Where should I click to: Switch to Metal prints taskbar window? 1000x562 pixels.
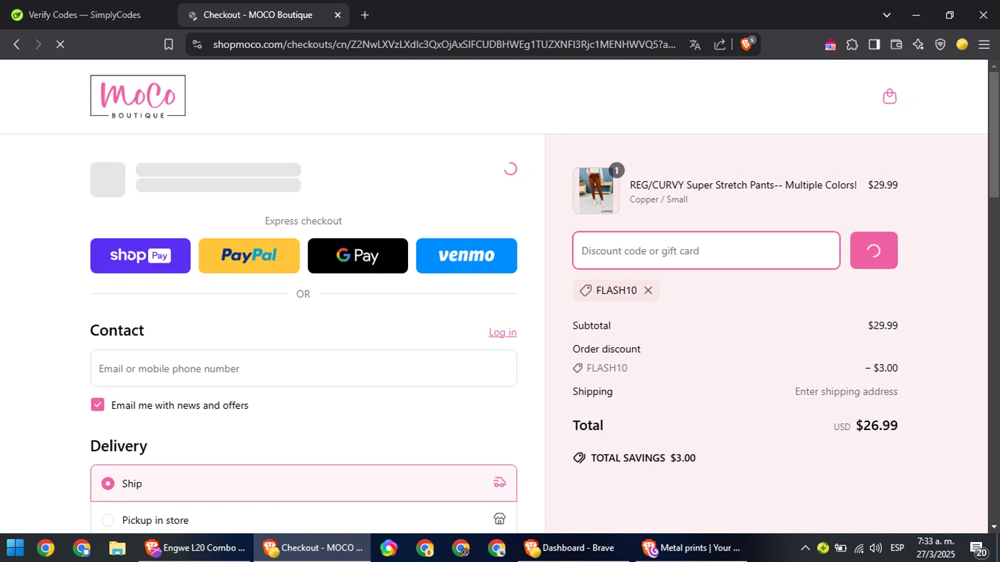tap(692, 548)
